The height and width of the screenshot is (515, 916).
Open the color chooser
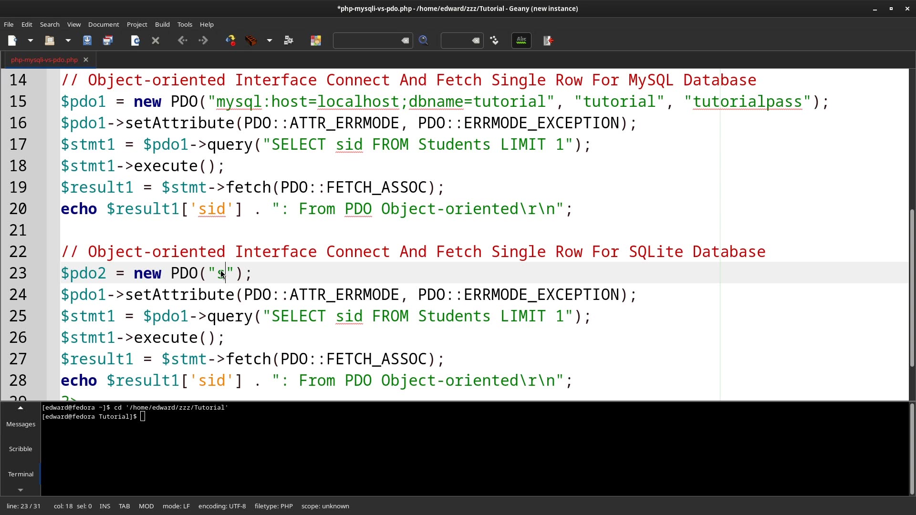click(315, 41)
